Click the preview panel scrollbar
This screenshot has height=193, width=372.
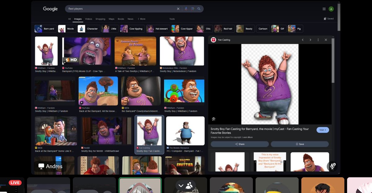pos(333,60)
